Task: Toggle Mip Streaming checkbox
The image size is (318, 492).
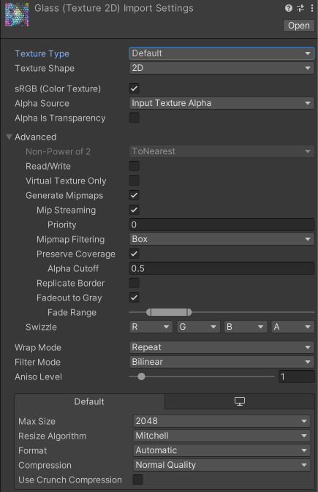Action: click(134, 210)
